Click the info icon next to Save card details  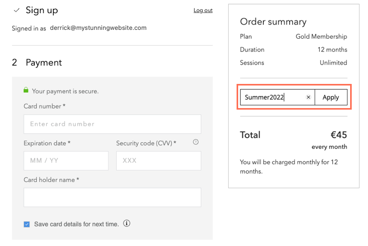[127, 223]
